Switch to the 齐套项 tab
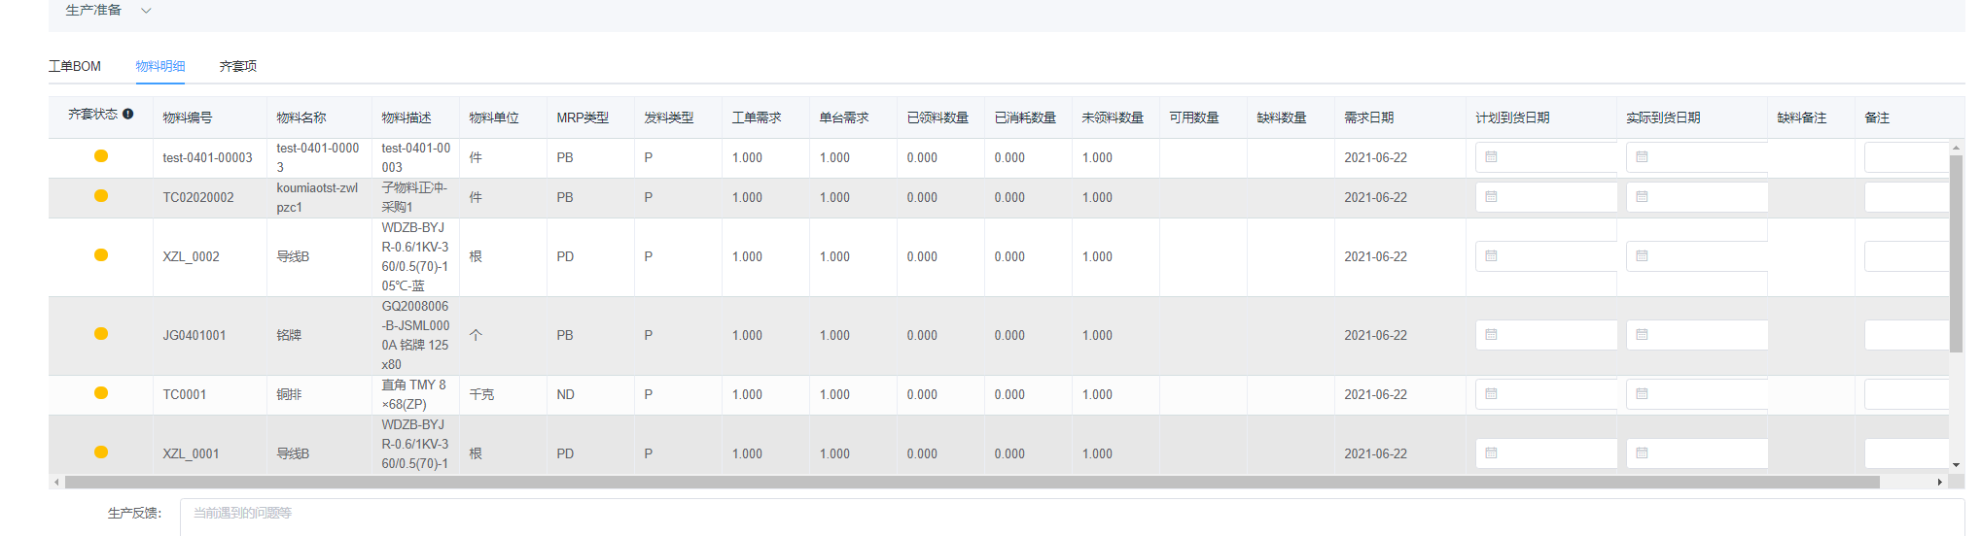The height and width of the screenshot is (536, 1981). (x=237, y=66)
